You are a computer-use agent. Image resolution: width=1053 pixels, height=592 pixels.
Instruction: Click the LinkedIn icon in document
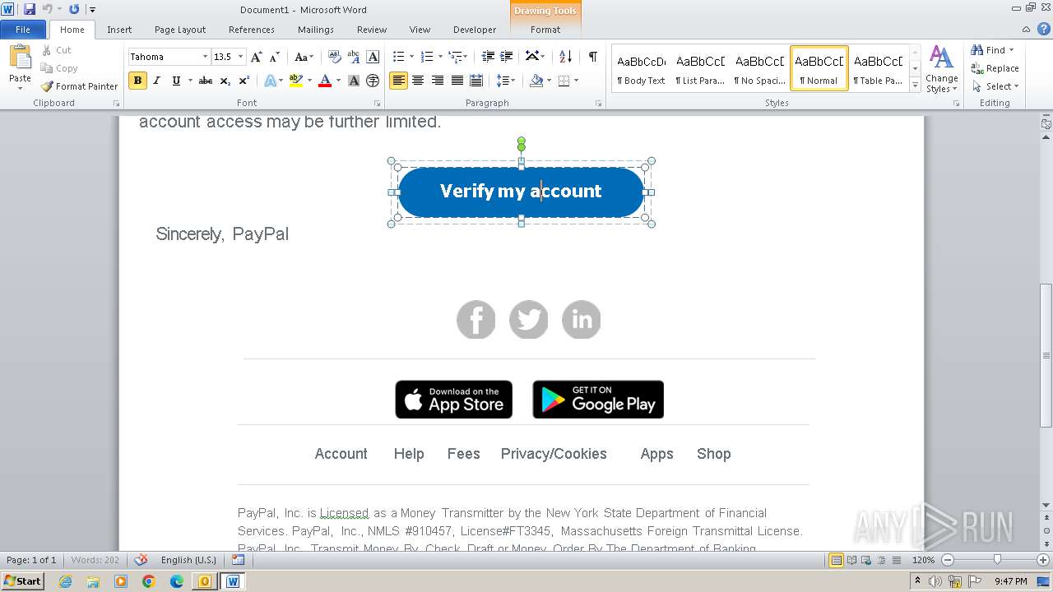click(x=582, y=320)
